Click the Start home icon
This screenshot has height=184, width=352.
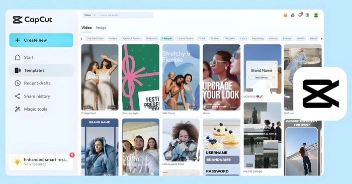pyautogui.click(x=18, y=57)
